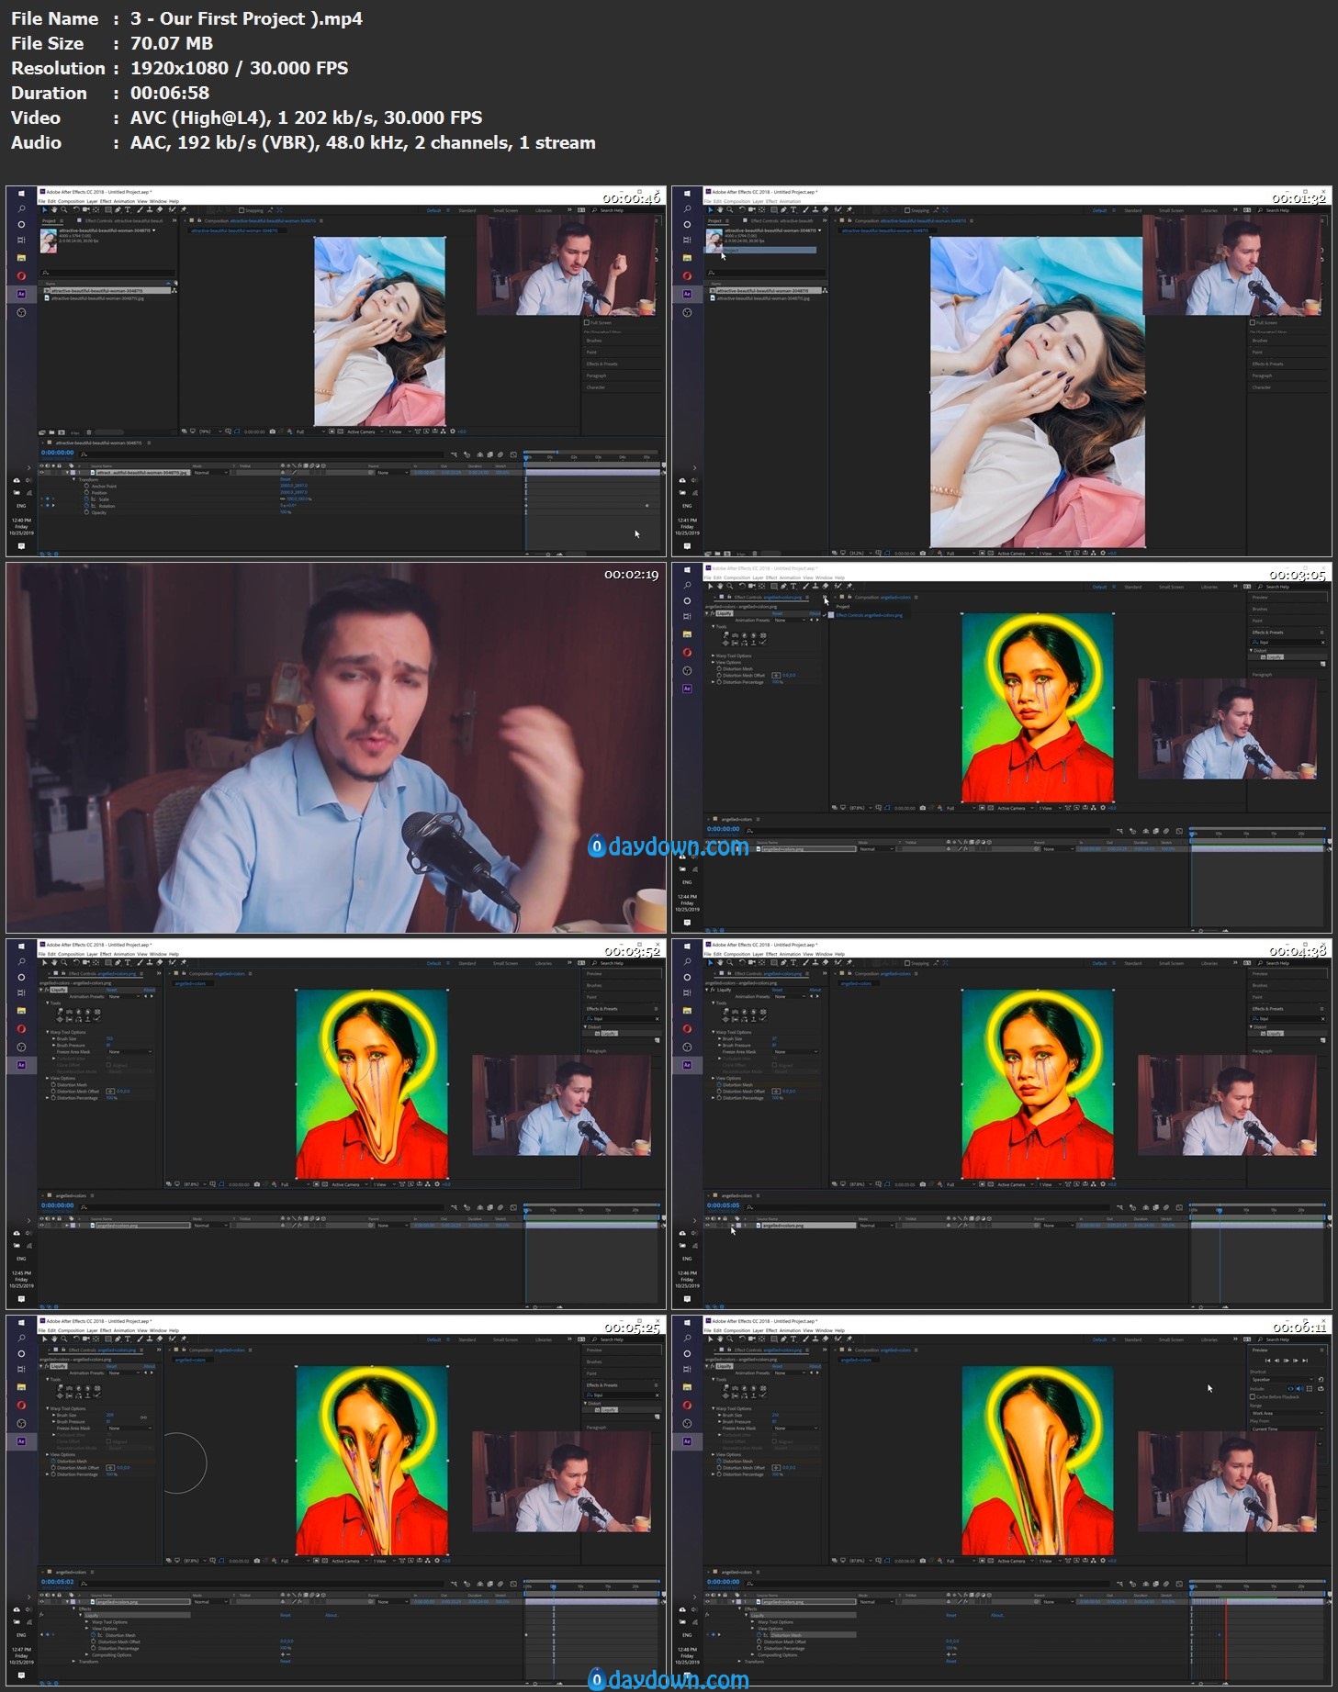This screenshot has height=1692, width=1338.
Task: Click the About... link in the 00:06:11 timeline
Action: pyautogui.click(x=997, y=1615)
